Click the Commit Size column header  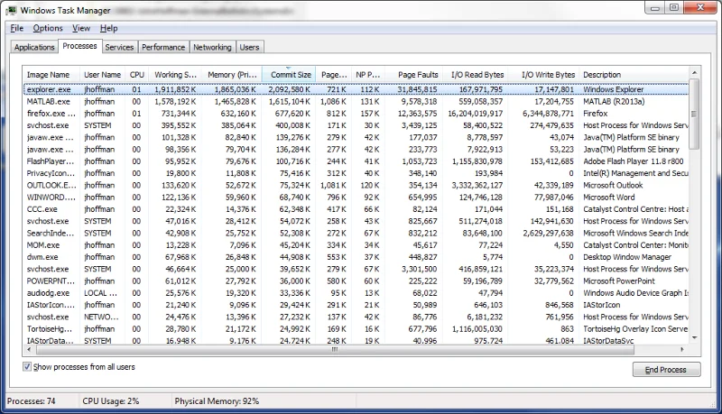pos(289,75)
